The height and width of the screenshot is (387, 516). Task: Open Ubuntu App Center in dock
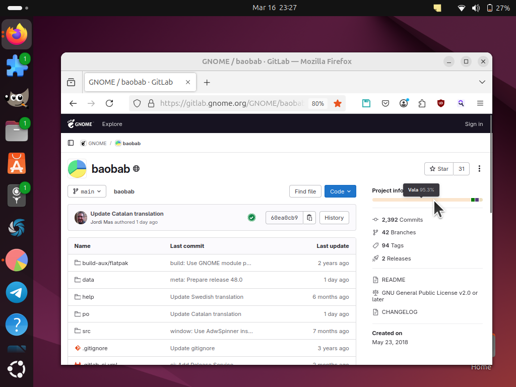point(17,163)
